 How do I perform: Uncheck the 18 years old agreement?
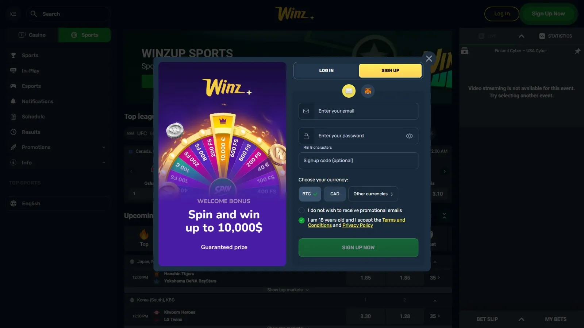[x=301, y=220]
